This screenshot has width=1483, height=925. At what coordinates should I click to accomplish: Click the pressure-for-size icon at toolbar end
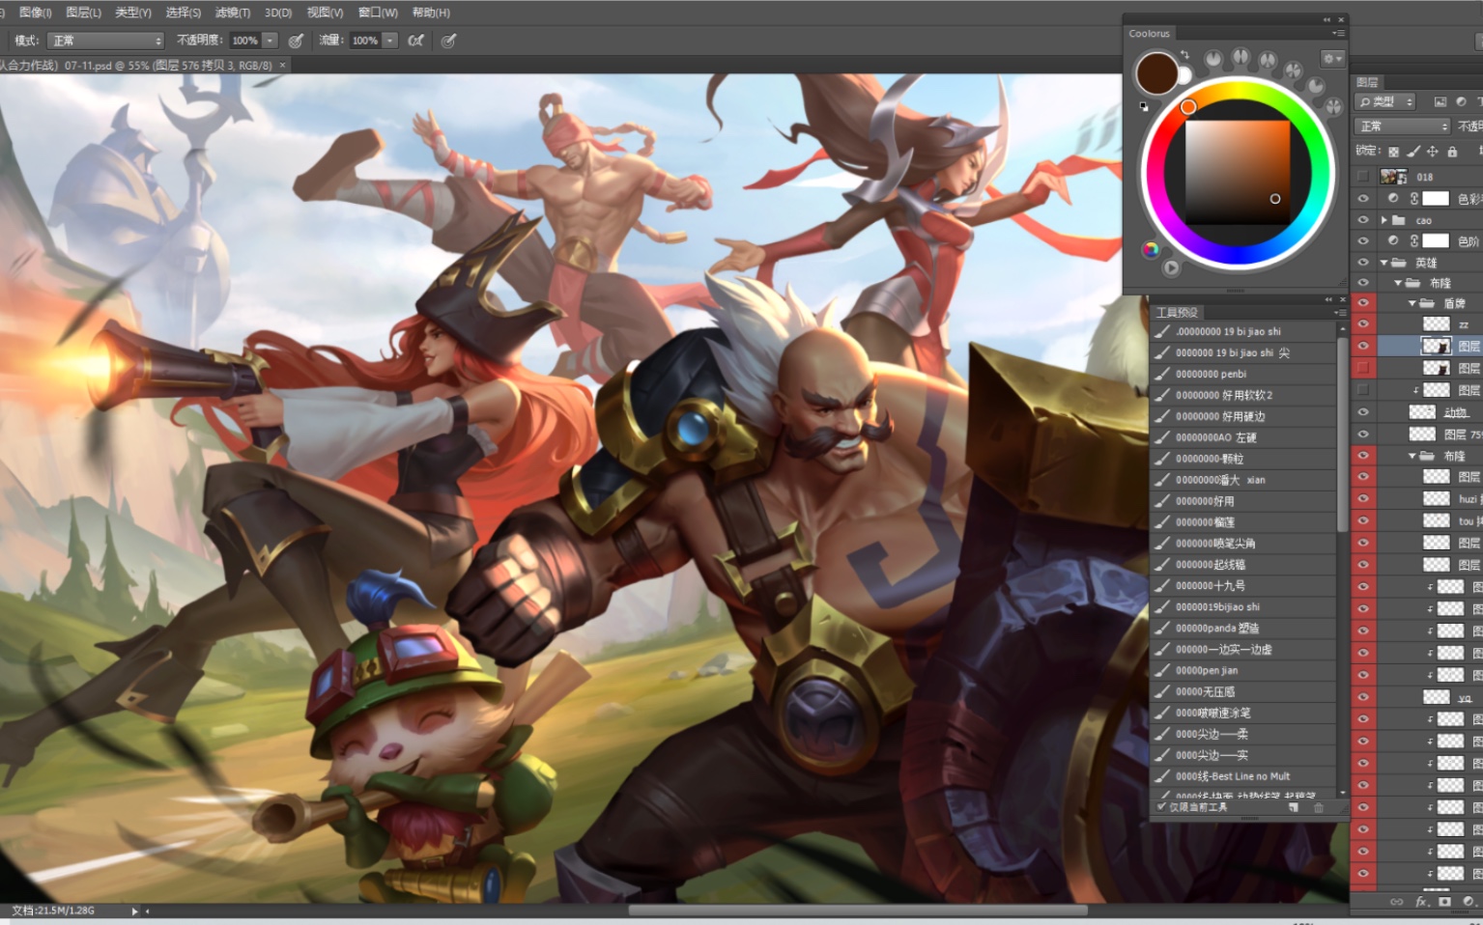coord(448,41)
